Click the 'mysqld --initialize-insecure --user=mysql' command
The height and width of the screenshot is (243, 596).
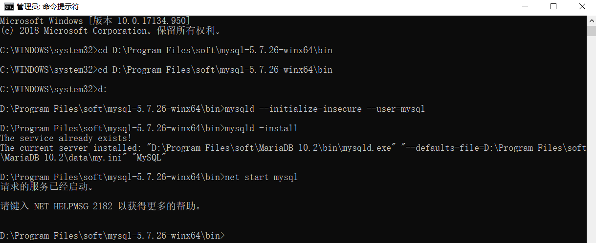pyautogui.click(x=325, y=109)
